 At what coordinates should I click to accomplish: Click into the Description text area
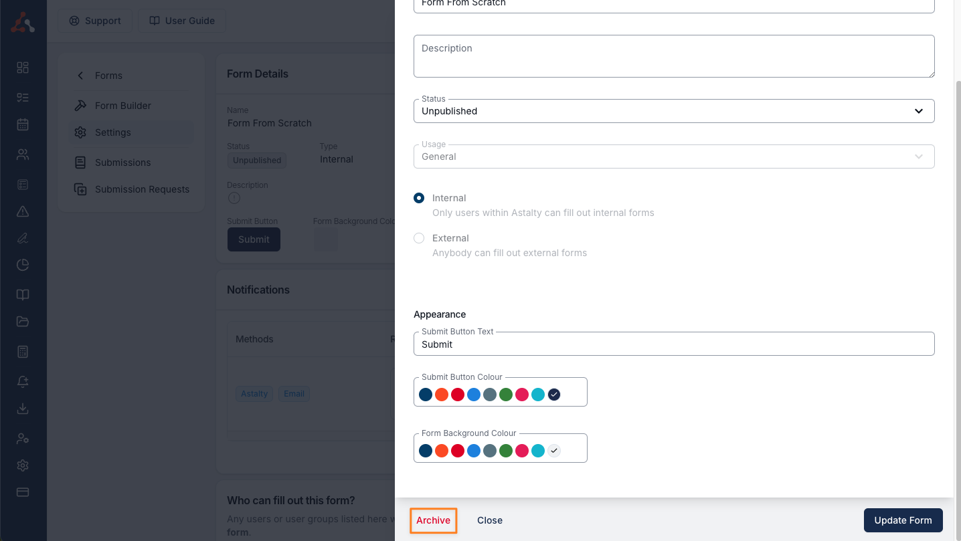[673, 56]
